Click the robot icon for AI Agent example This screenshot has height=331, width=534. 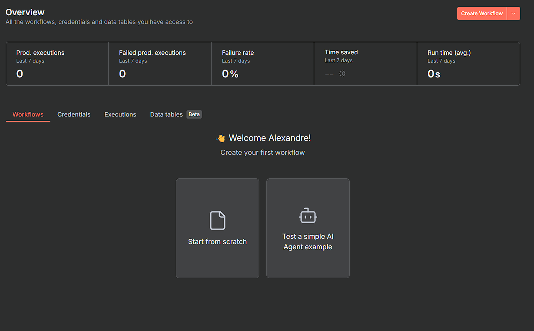(308, 216)
